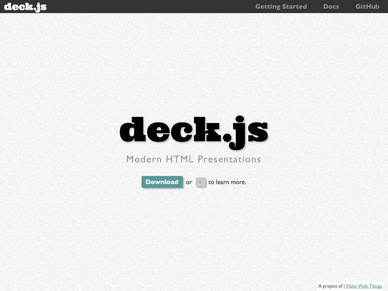Select the Modern HTML Presentations subtitle

(193, 159)
